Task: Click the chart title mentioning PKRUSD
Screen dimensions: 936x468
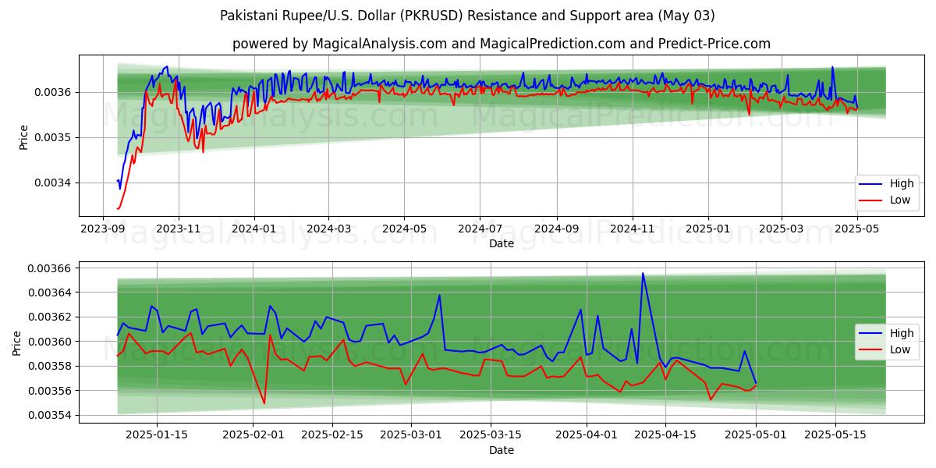Action: 467,16
